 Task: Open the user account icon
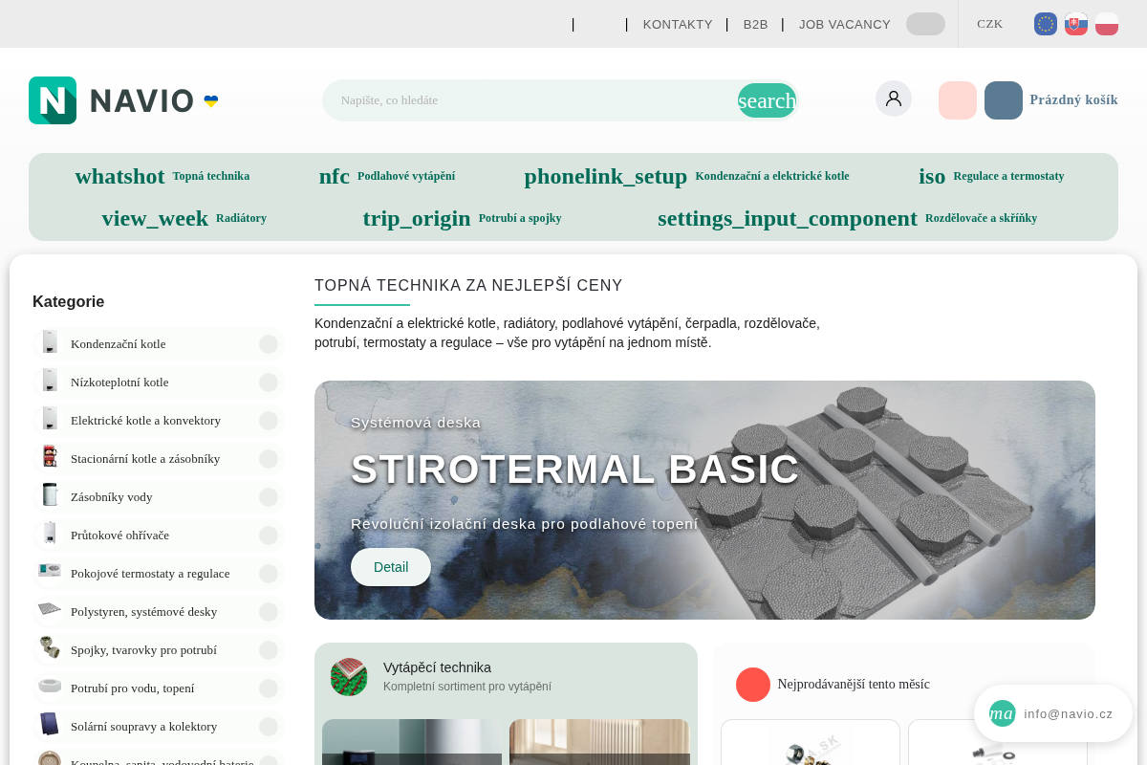pos(894,98)
